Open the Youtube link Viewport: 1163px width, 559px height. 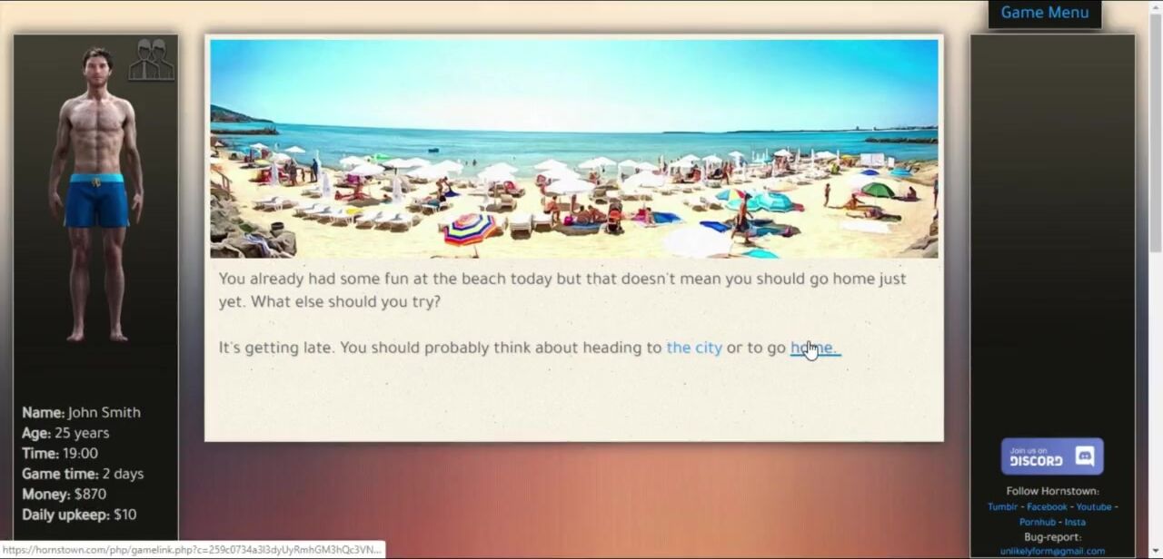tap(1094, 507)
